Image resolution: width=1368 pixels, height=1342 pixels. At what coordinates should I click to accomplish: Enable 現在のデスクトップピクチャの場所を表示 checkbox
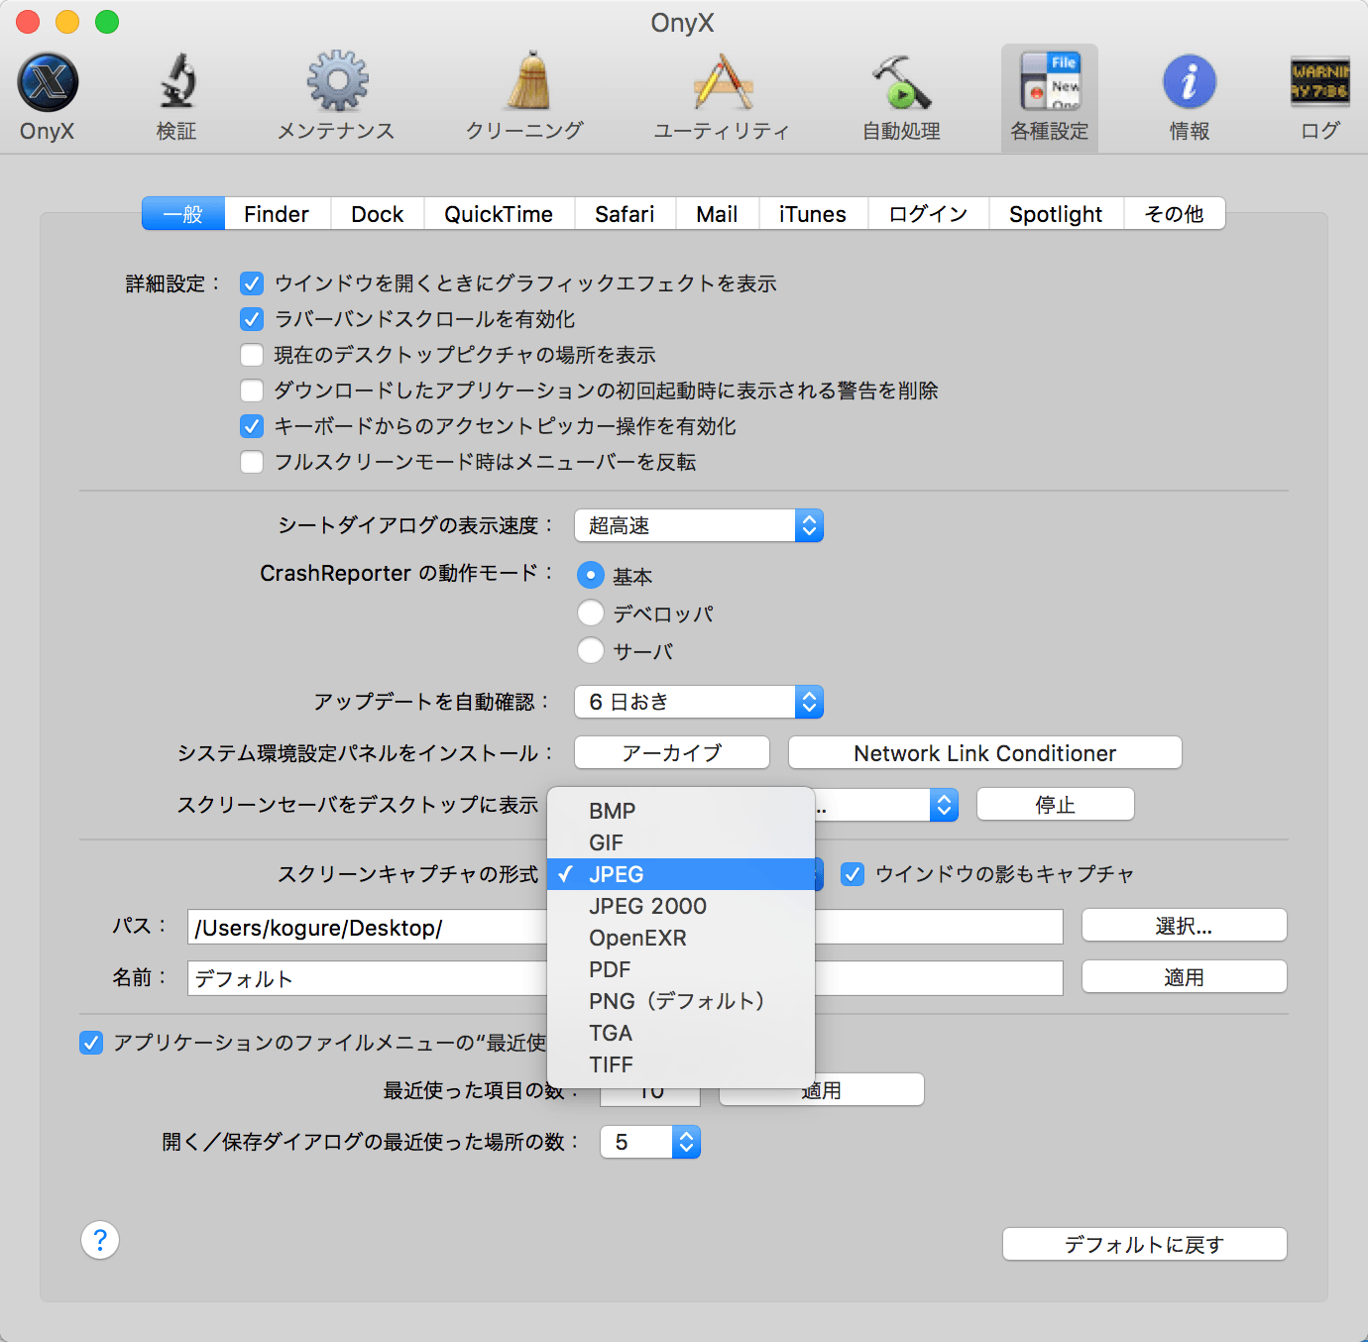click(252, 355)
